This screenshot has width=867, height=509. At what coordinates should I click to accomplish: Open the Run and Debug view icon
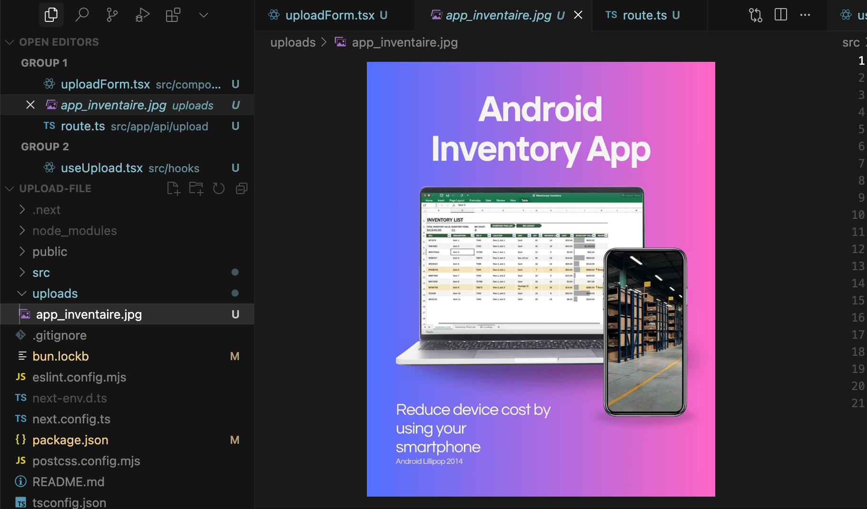point(142,15)
